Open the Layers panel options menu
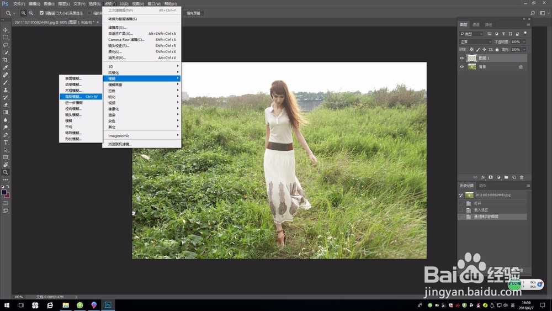The width and height of the screenshot is (552, 311). [x=528, y=25]
